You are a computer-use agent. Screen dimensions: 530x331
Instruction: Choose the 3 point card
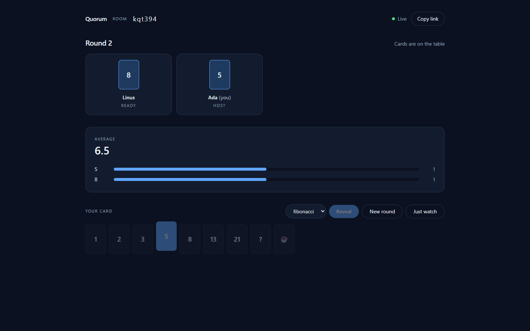pyautogui.click(x=143, y=239)
